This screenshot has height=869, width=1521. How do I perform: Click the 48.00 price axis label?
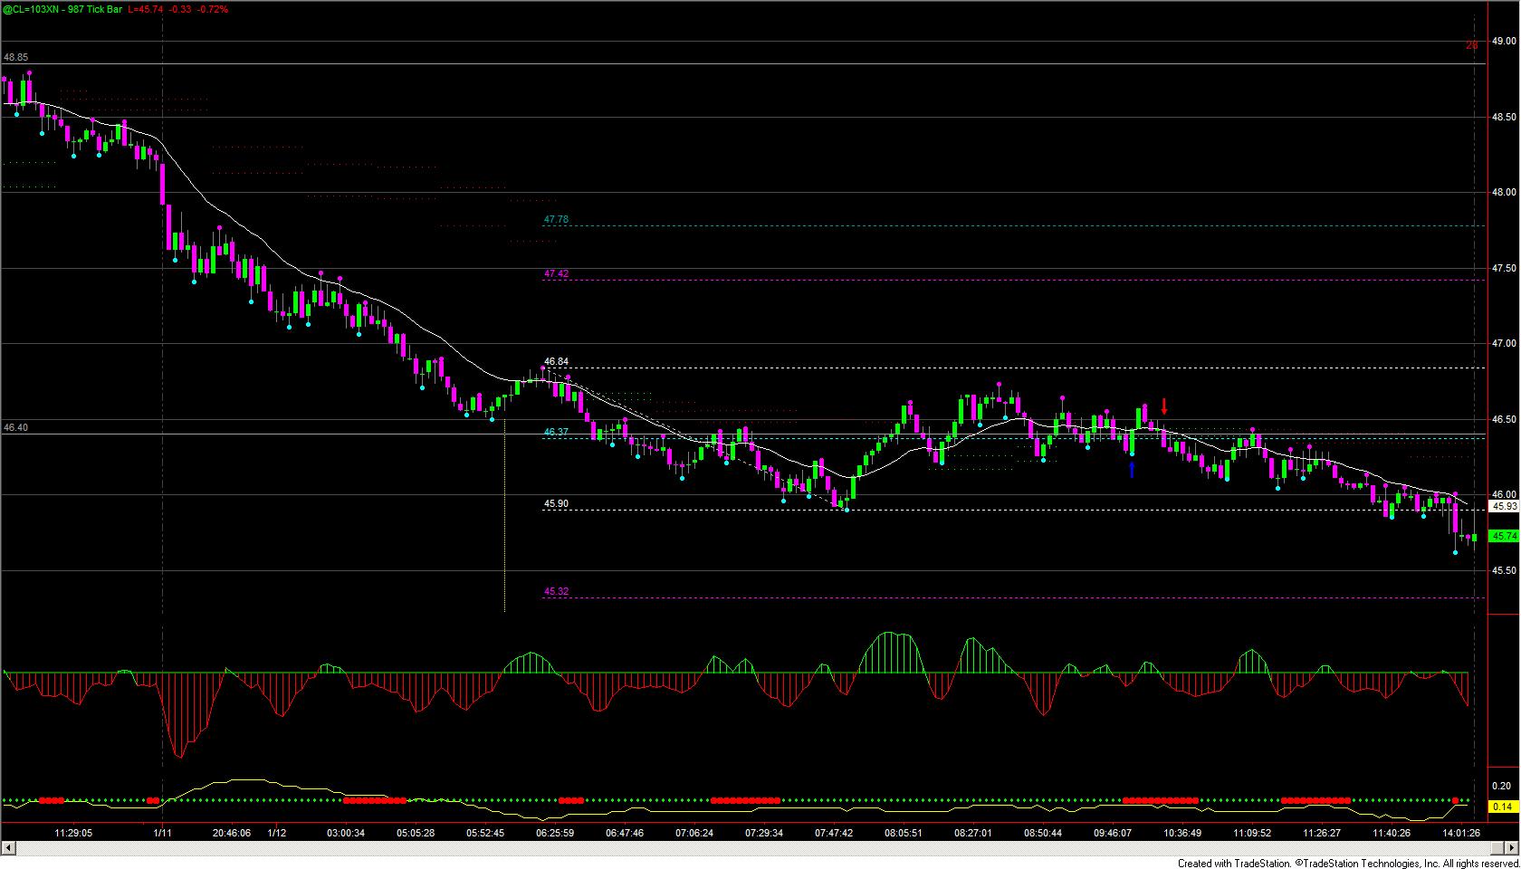tap(1505, 193)
